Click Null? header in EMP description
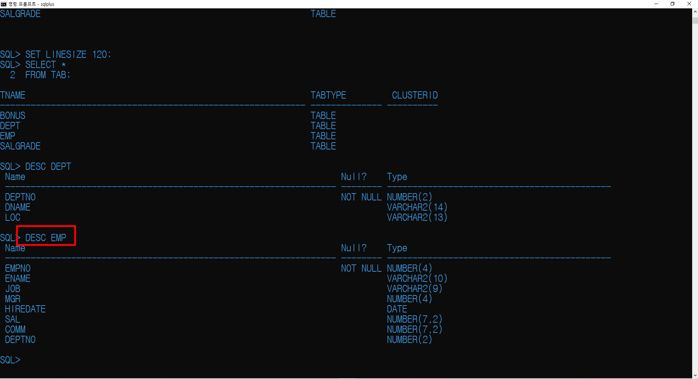 (354, 248)
